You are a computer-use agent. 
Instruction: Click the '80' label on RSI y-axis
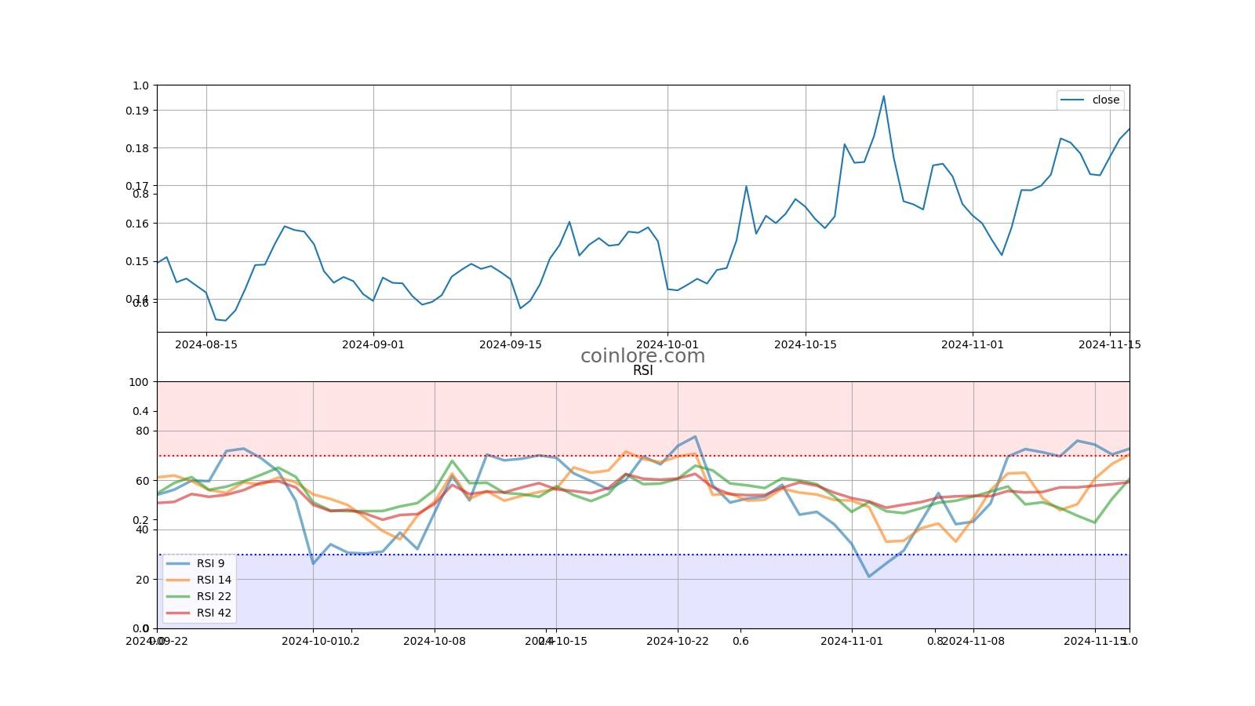pyautogui.click(x=142, y=431)
